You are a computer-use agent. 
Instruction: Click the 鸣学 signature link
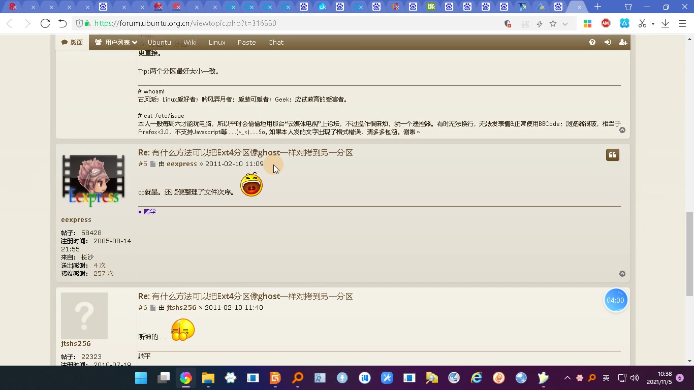click(x=150, y=211)
